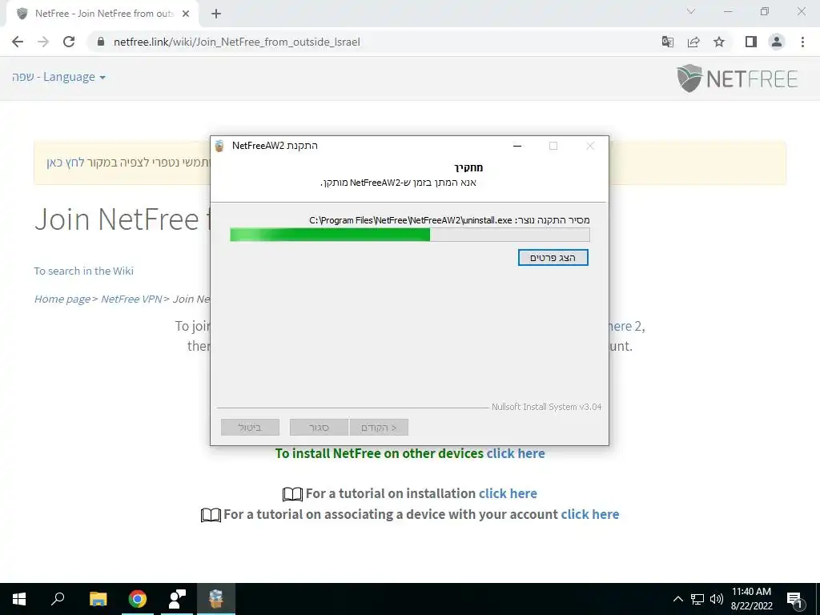
Task: Go to NetFree VPN breadcrumb
Action: click(131, 299)
